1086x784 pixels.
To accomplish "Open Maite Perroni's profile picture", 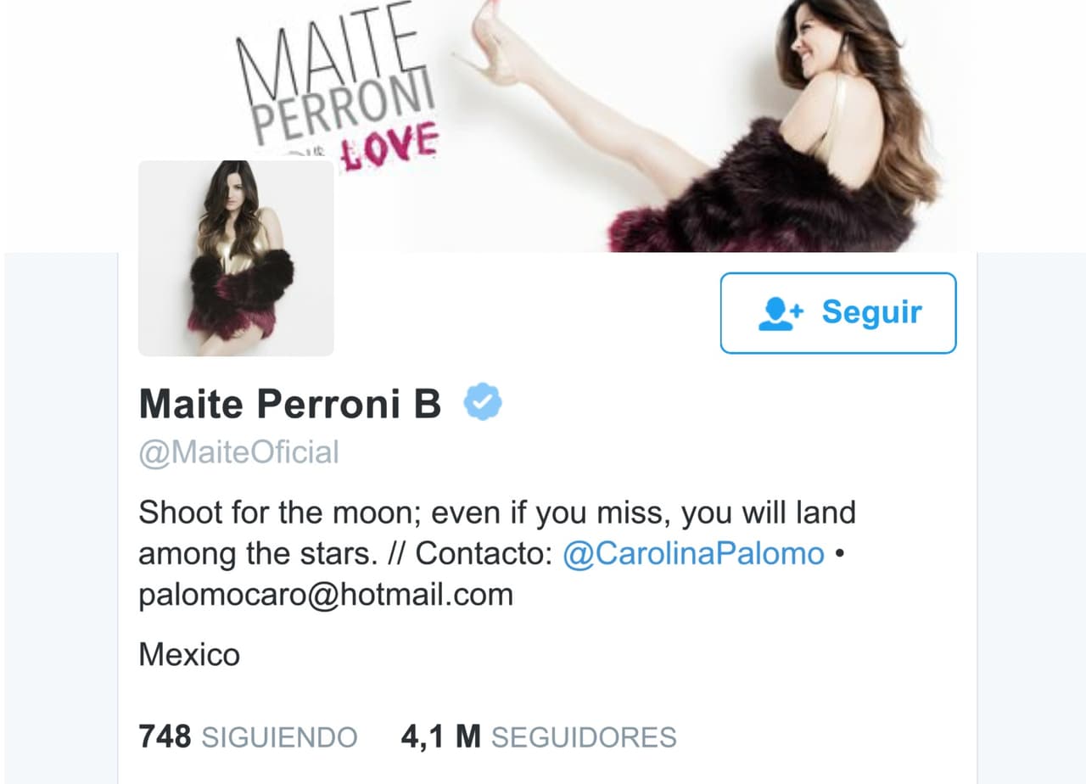I will pyautogui.click(x=236, y=258).
